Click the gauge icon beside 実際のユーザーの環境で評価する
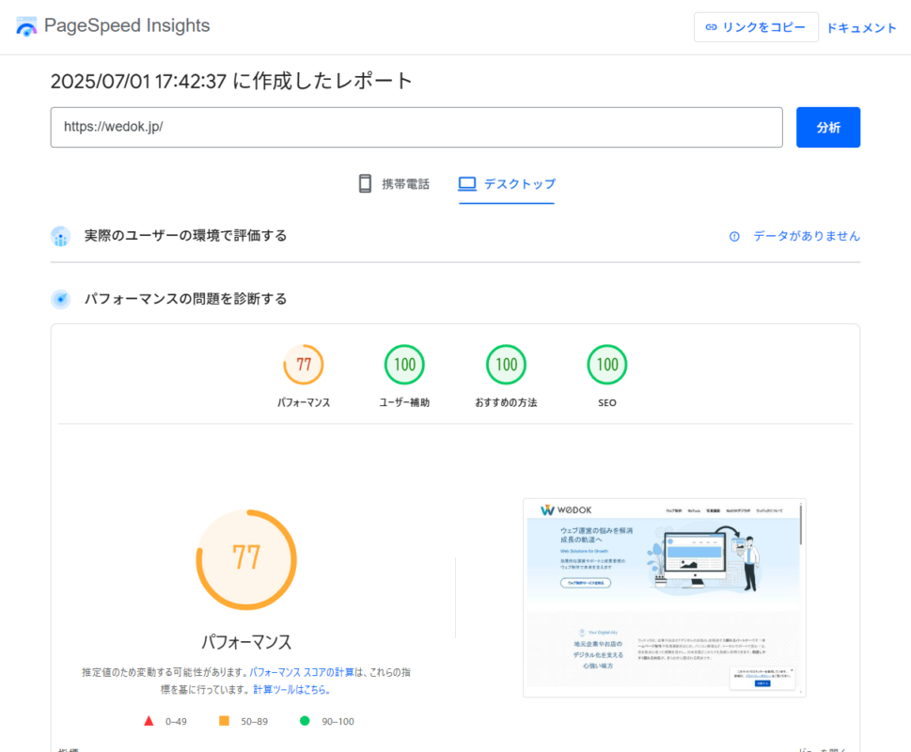 (61, 236)
